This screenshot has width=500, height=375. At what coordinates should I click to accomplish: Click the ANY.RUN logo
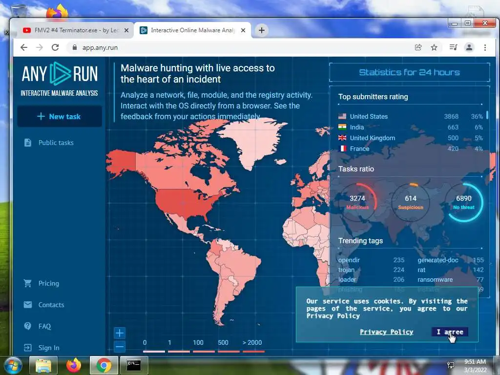click(60, 79)
